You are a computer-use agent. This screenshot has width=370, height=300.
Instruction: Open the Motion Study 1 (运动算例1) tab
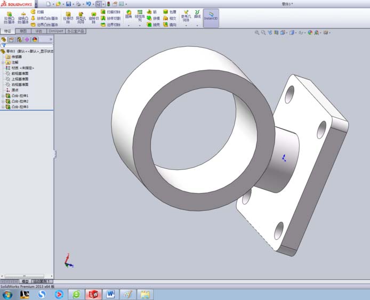click(42, 281)
